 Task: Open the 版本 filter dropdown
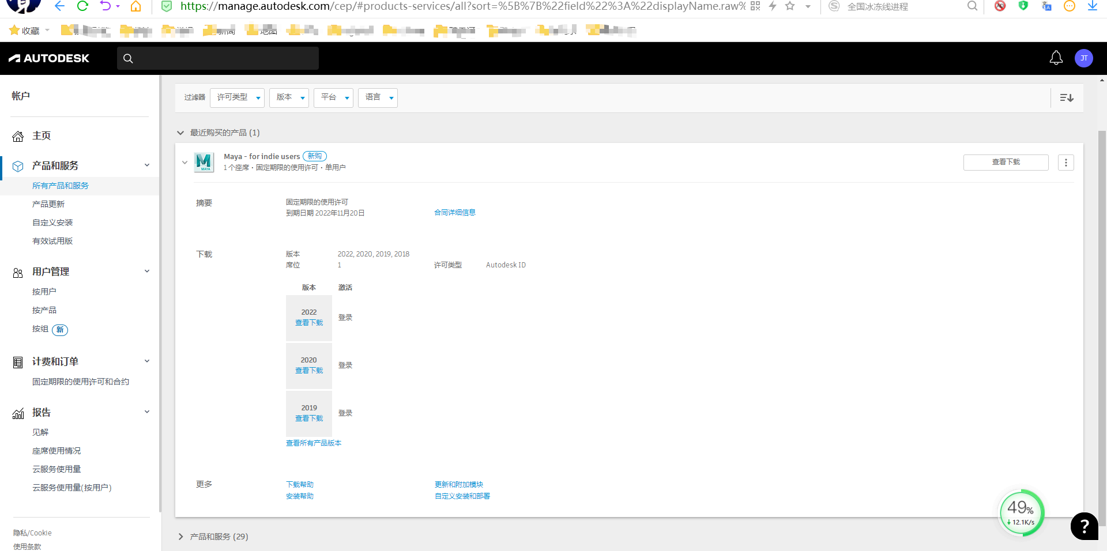[289, 98]
